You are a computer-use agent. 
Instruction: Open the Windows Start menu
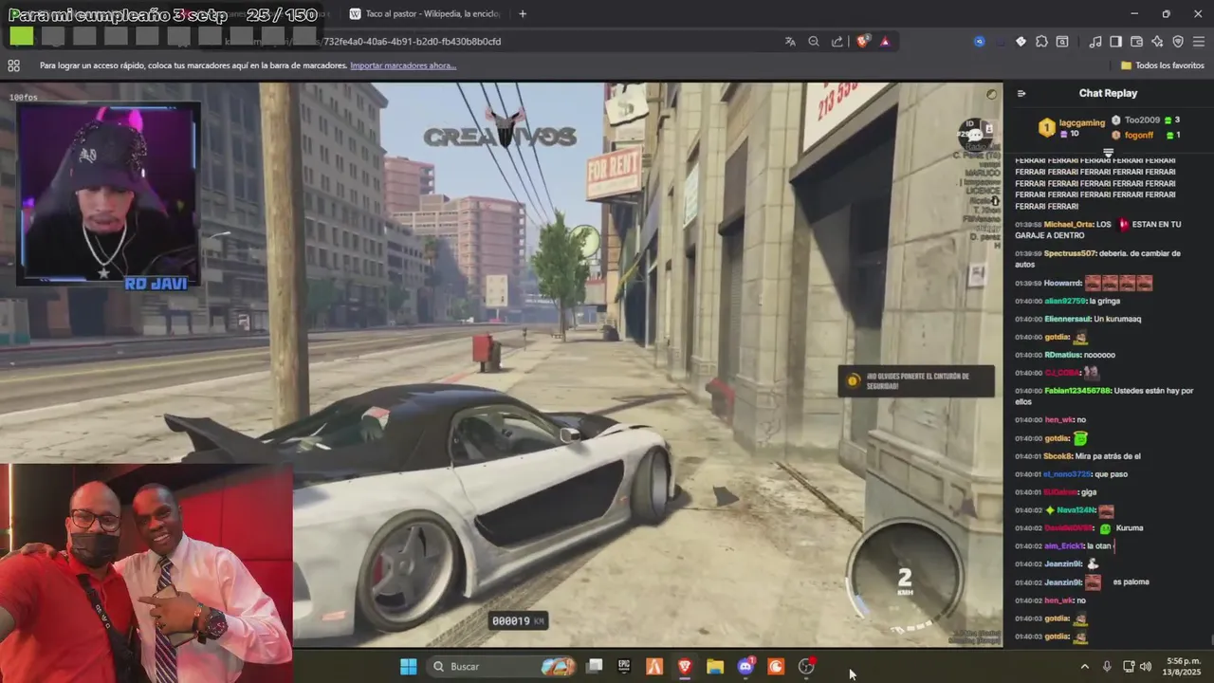(x=409, y=667)
